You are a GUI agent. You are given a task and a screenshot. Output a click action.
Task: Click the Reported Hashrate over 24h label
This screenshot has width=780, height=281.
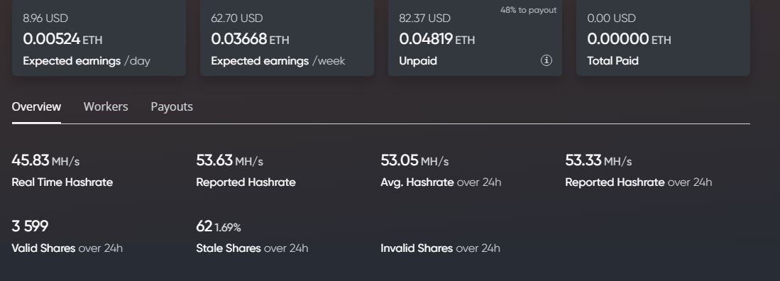[x=638, y=182]
